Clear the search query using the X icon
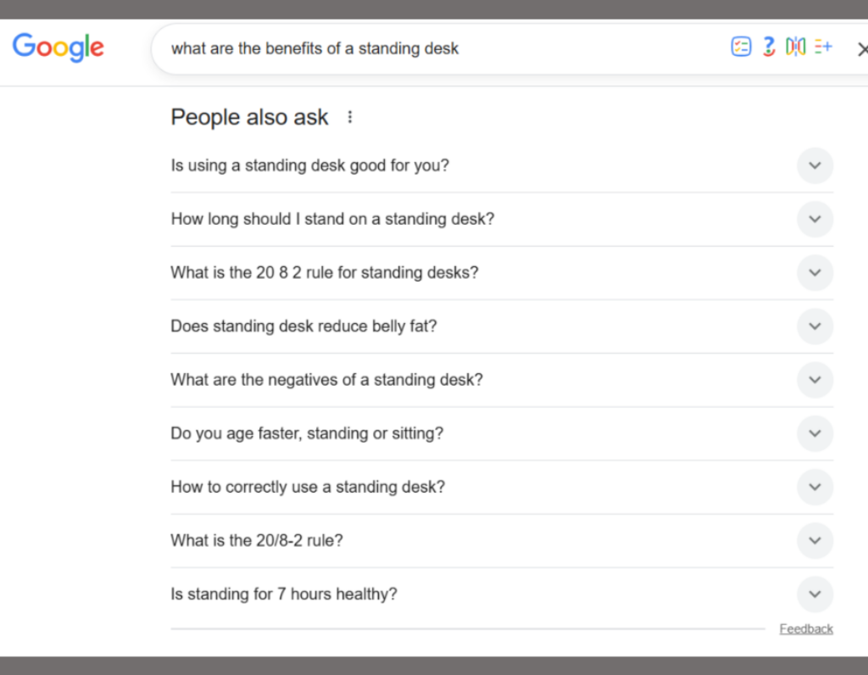Screen dimensions: 868x675 (x=862, y=48)
